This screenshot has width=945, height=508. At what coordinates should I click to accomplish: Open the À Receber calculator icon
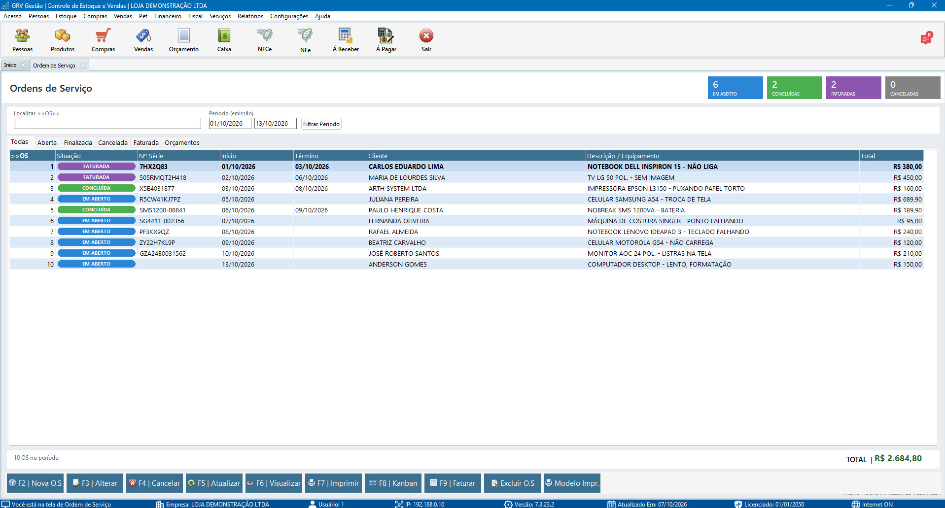(x=346, y=40)
